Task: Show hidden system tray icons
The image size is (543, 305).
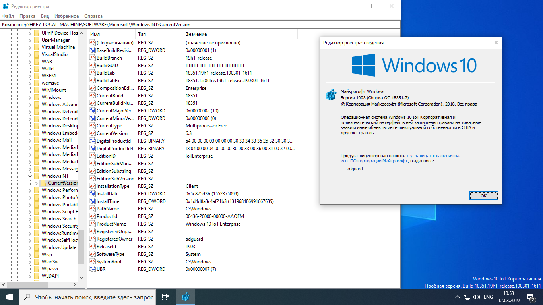Action: 458,297
